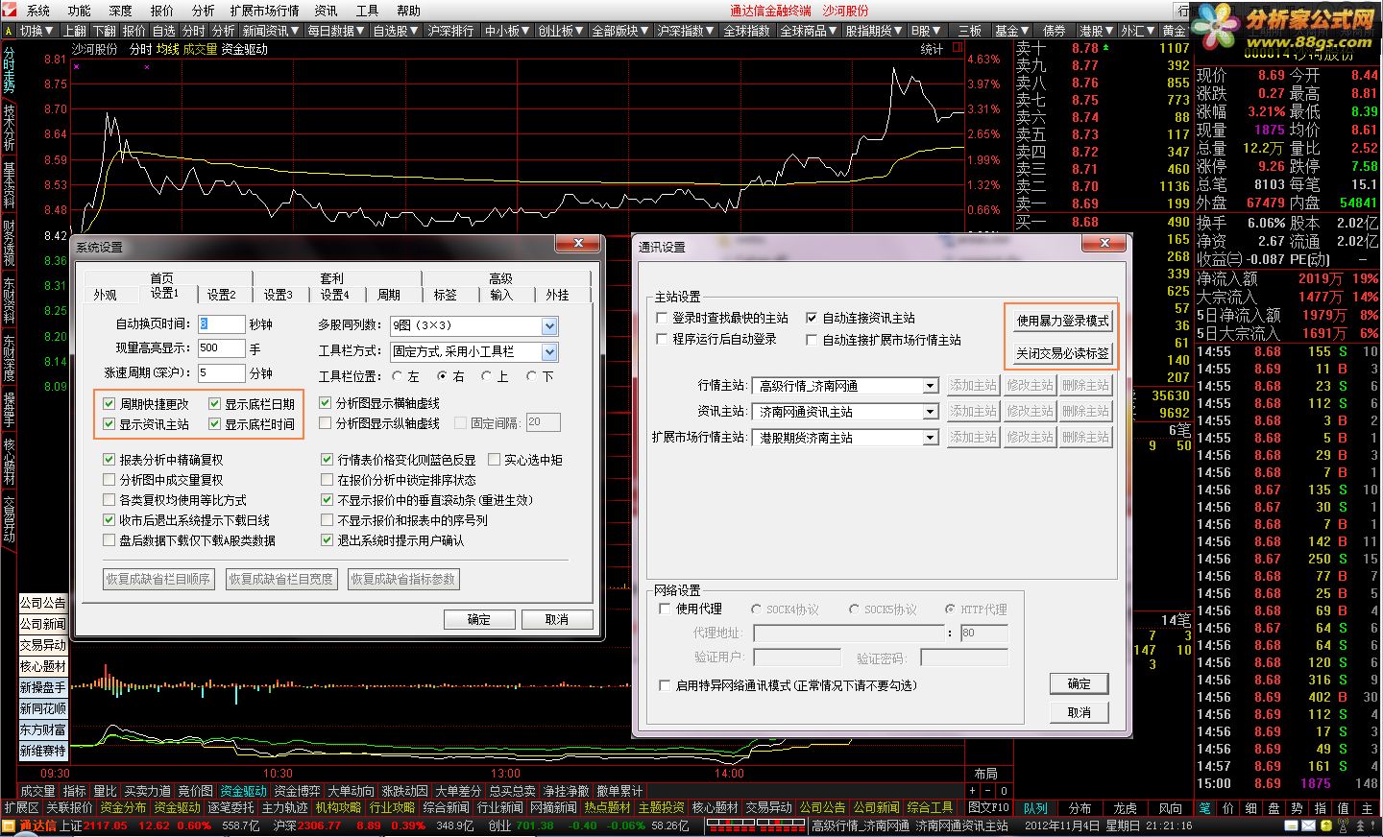Select 左 toolbar position radio button
This screenshot has width=1383, height=837.
pyautogui.click(x=399, y=376)
